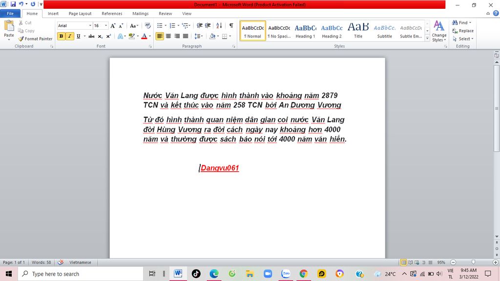Switch to Print Layout view in status bar
Viewport: 500px width, 281px height.
[x=403, y=262]
